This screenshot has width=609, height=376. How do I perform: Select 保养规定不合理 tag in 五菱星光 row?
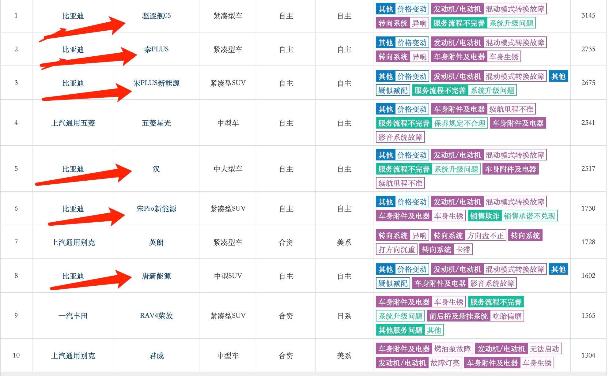[460, 123]
